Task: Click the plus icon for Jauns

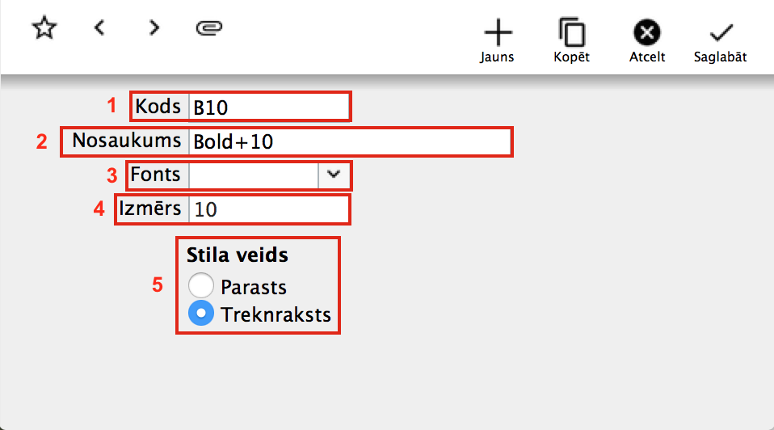Action: click(x=498, y=33)
